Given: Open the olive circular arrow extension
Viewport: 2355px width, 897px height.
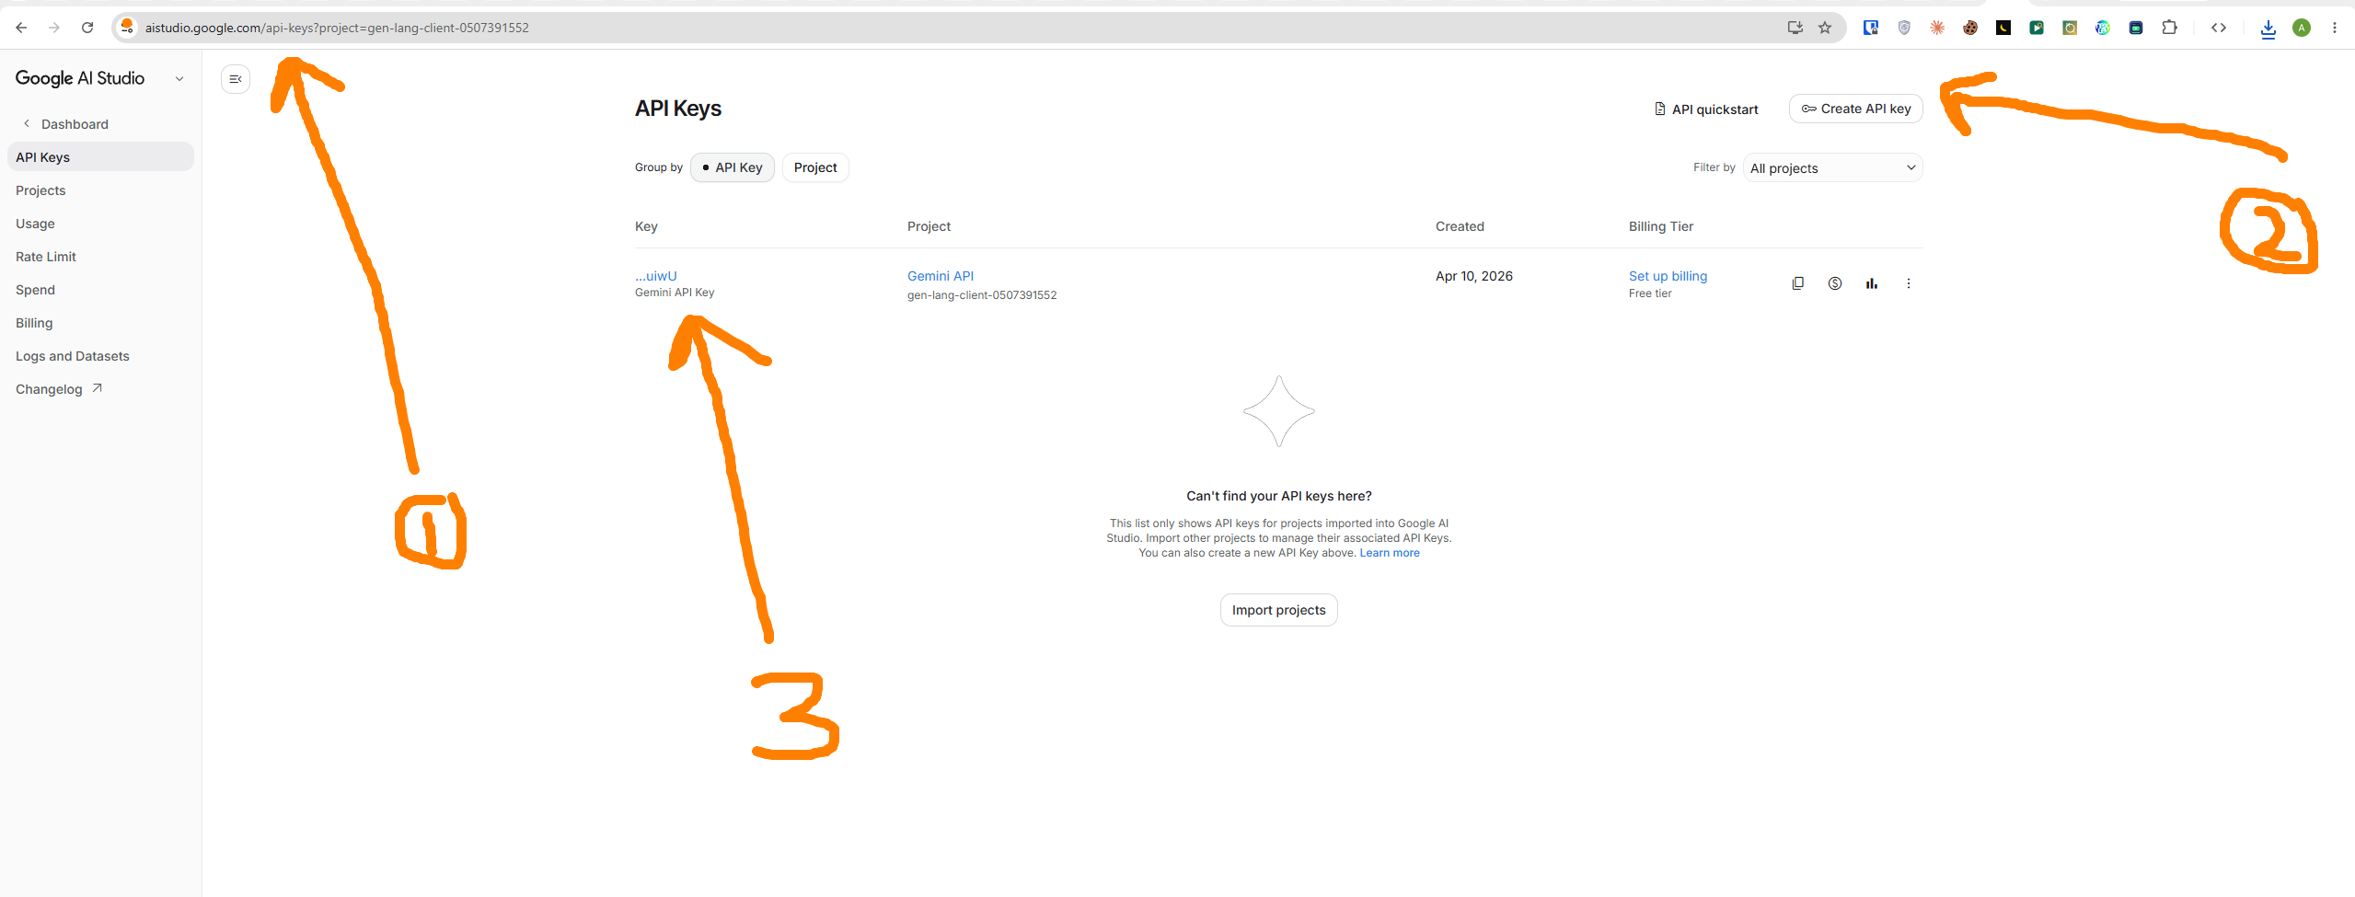Looking at the screenshot, I should (2070, 28).
